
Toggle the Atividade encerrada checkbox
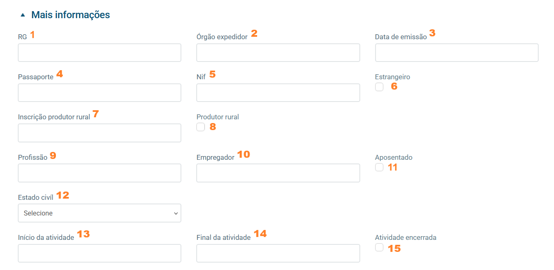(379, 247)
